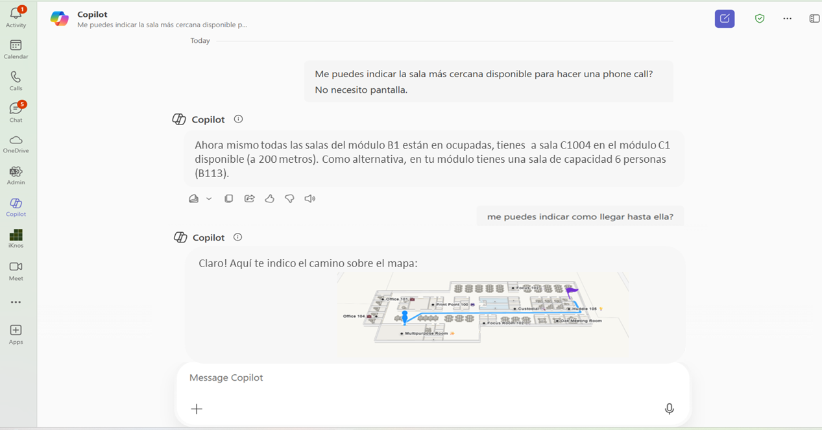Open Calendar in the left sidebar

click(16, 49)
